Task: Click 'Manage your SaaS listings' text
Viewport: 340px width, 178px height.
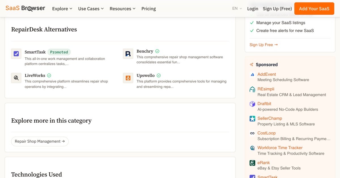Action: (281, 23)
